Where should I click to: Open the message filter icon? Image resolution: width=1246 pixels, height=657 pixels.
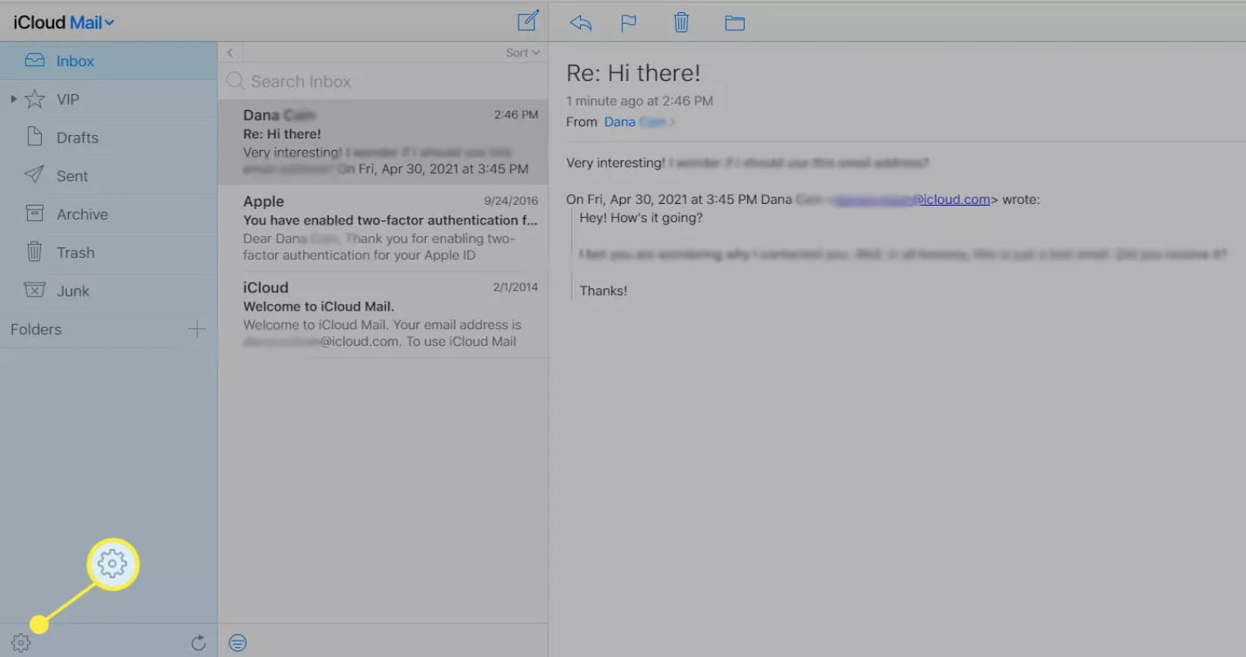click(238, 643)
